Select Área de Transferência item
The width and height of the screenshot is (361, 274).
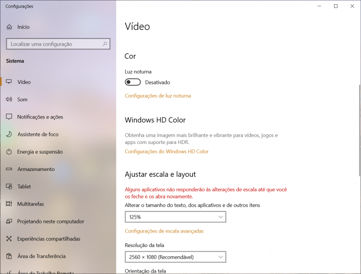click(x=58, y=256)
